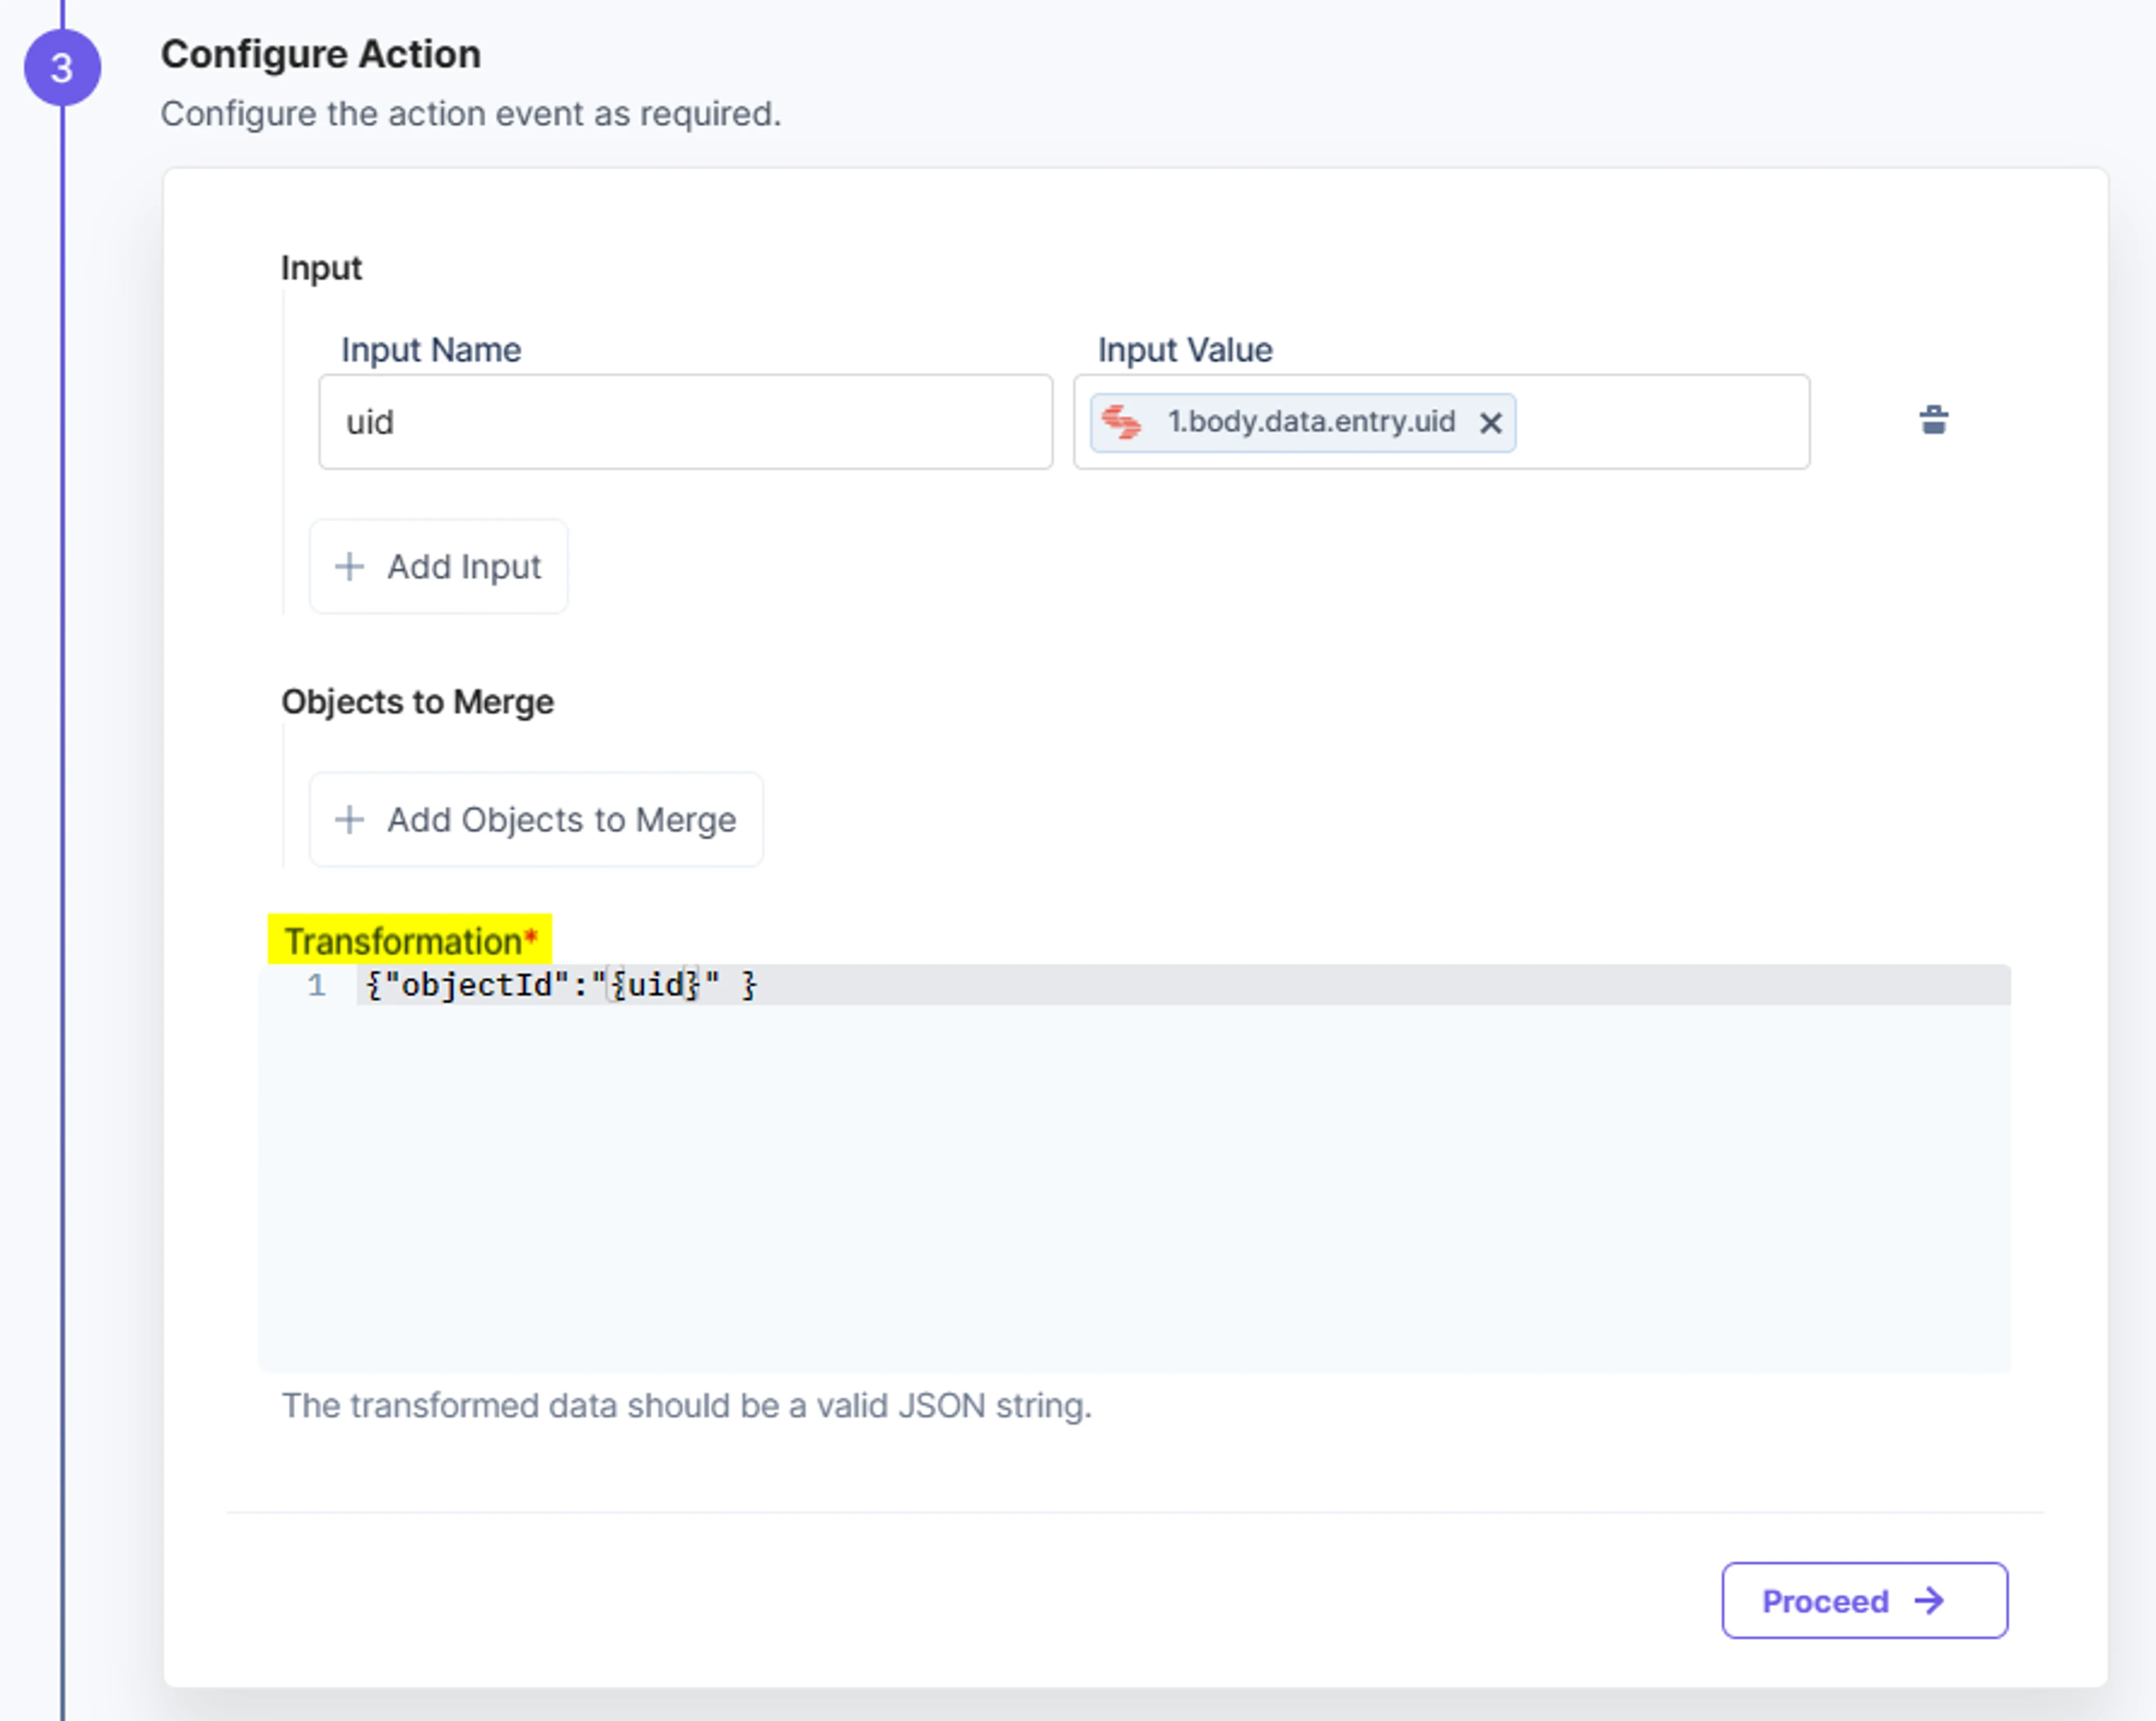
Task: Click the Transformation label
Action: [410, 941]
